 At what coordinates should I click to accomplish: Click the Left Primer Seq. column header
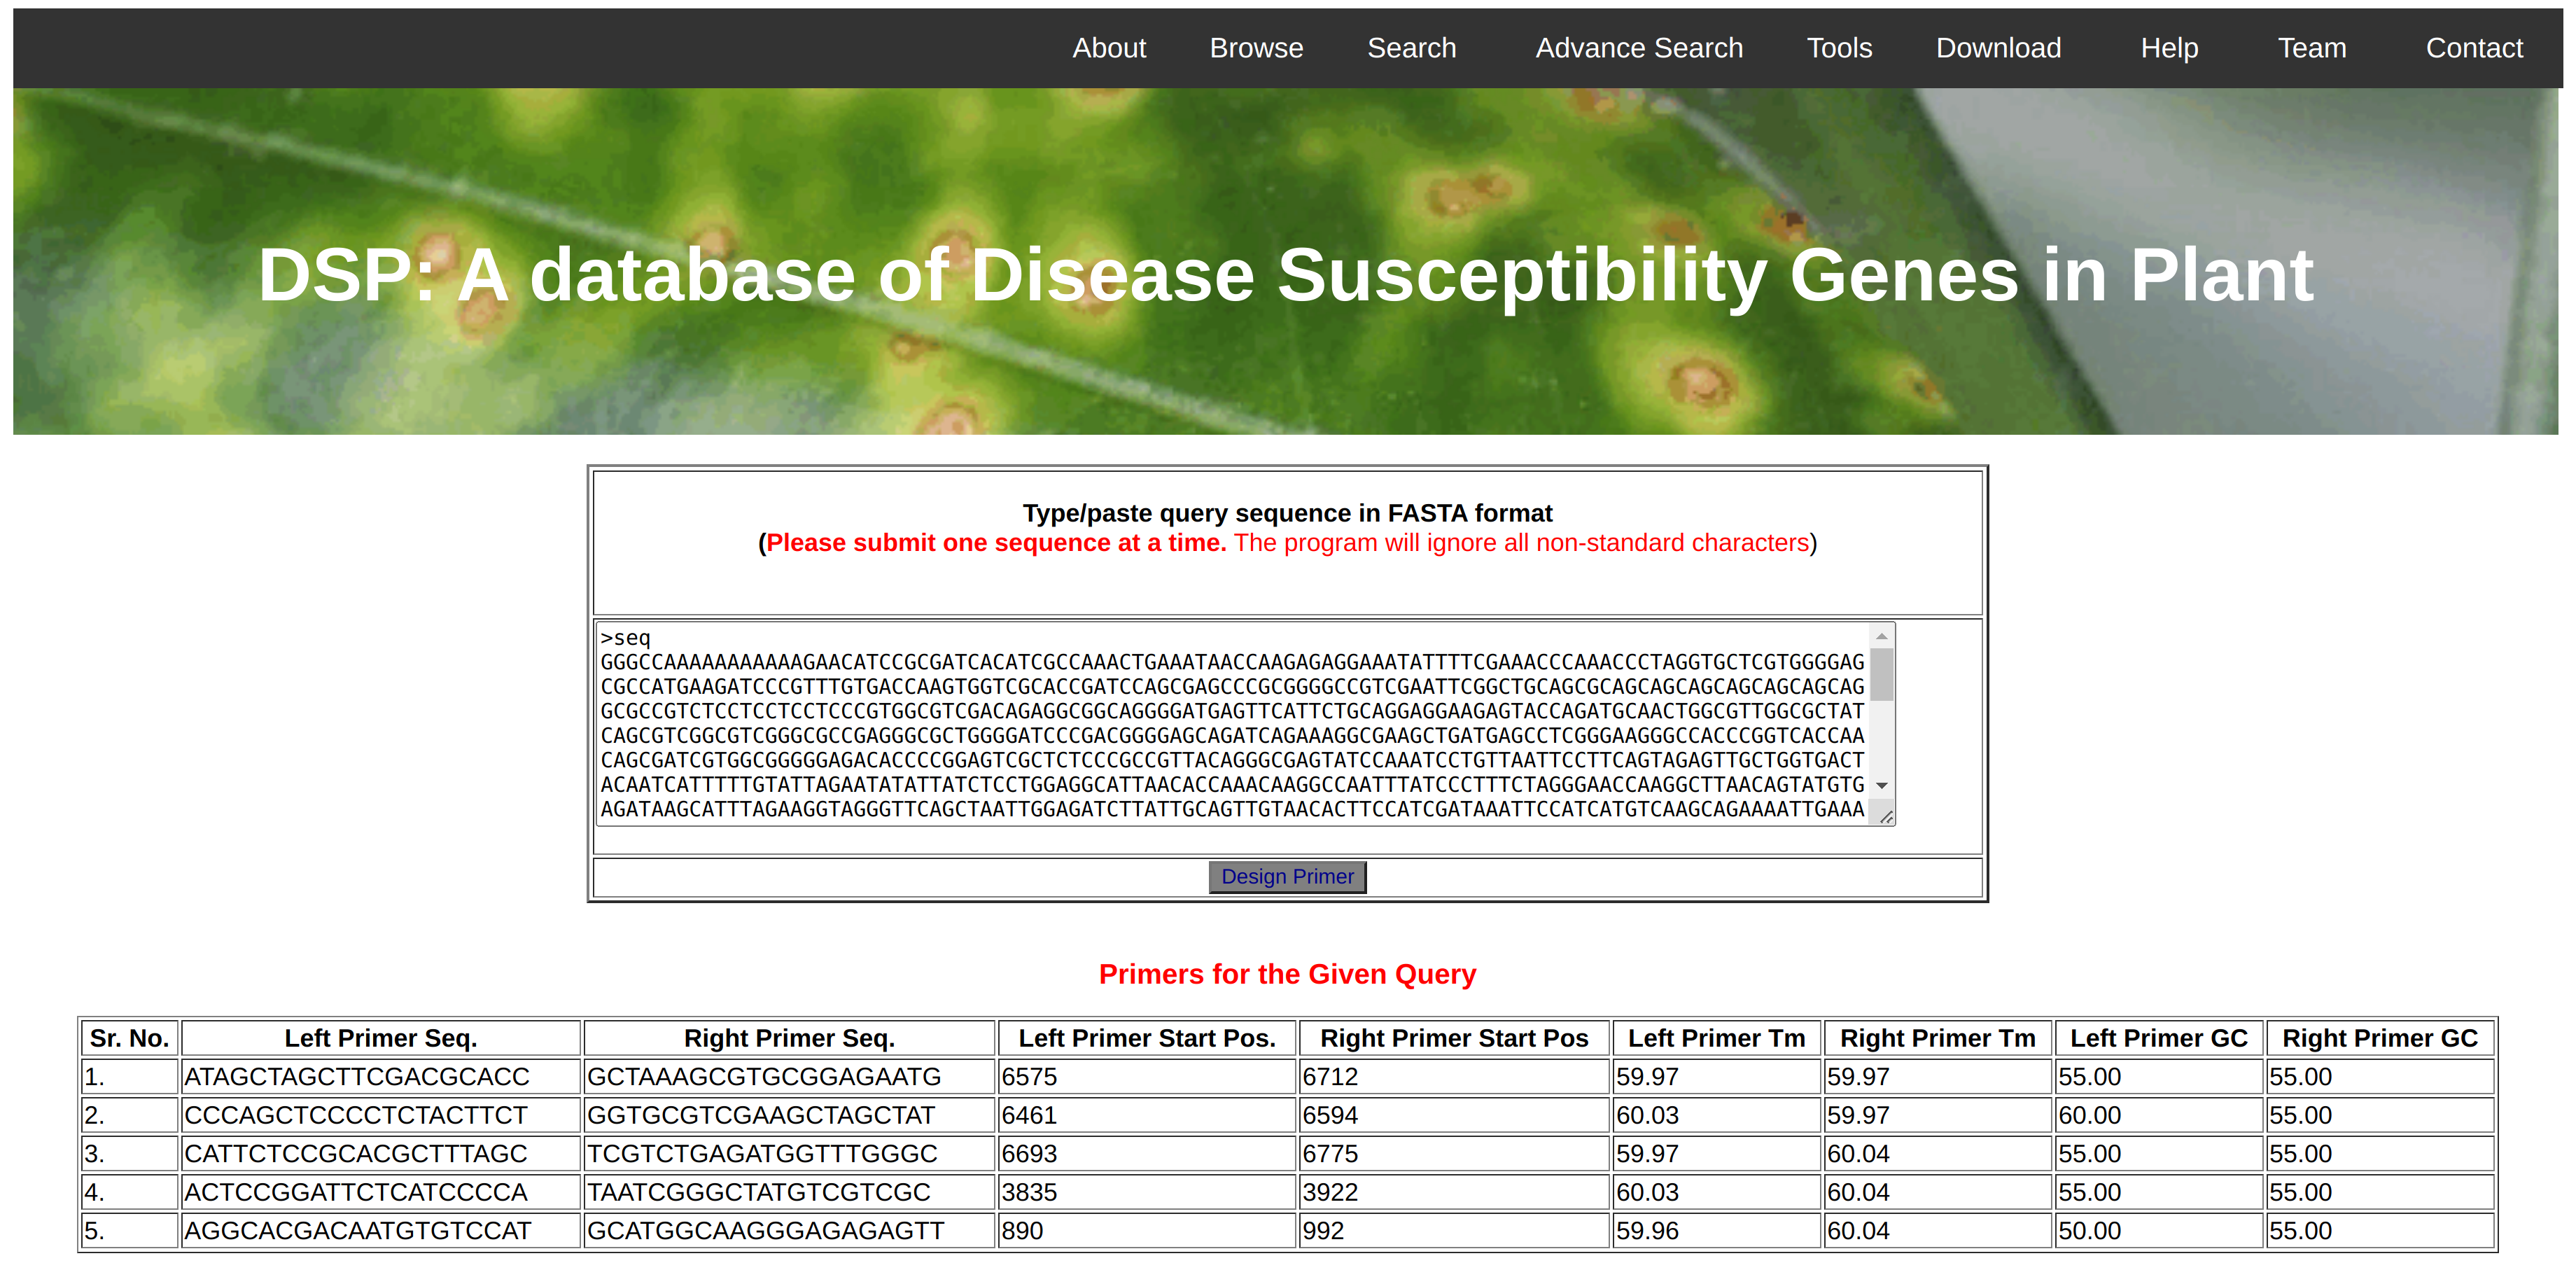pyautogui.click(x=381, y=1038)
